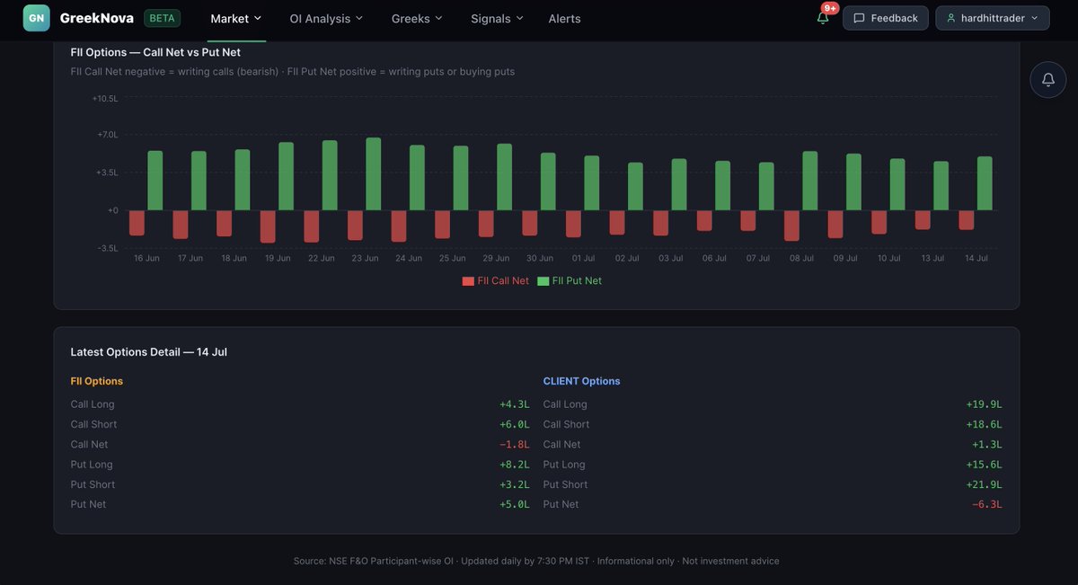The width and height of the screenshot is (1078, 585).
Task: Expand the OI Analysis menu
Action: (326, 18)
